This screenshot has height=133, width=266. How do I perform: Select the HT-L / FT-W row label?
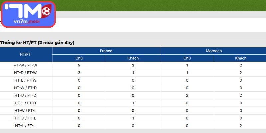pos(25,80)
